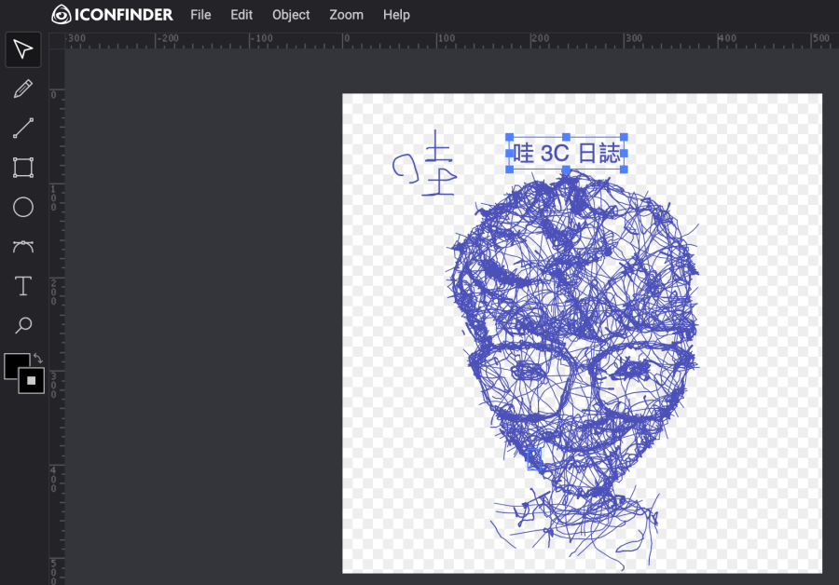This screenshot has width=839, height=585.
Task: Open the Object menu
Action: 291,15
